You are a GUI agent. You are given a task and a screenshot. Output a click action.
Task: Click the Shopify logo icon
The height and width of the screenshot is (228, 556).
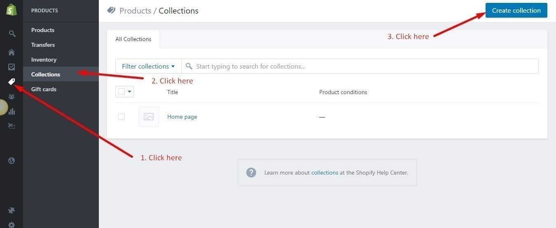(11, 10)
